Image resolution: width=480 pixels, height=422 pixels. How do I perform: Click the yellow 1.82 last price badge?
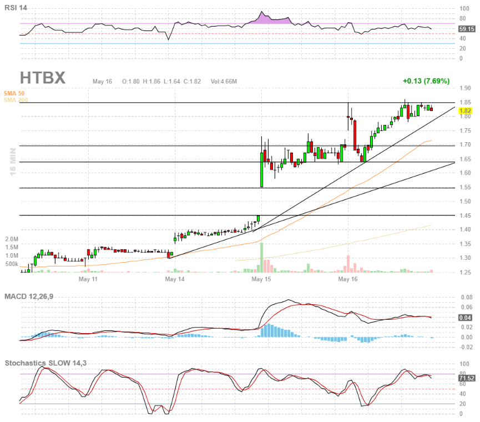point(466,111)
